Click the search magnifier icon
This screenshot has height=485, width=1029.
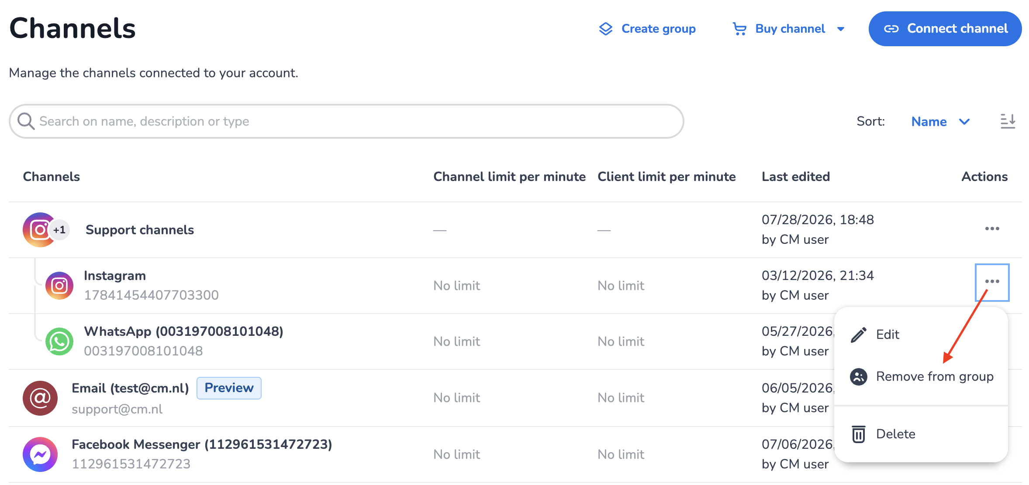pyautogui.click(x=26, y=121)
